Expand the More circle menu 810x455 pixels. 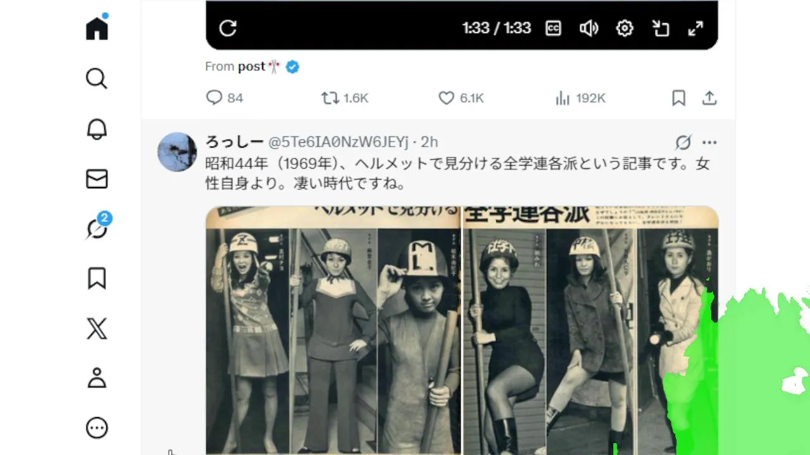coord(97,428)
